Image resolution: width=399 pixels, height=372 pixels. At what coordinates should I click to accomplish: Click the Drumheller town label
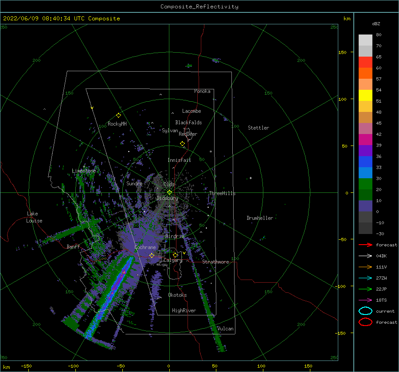click(x=260, y=218)
